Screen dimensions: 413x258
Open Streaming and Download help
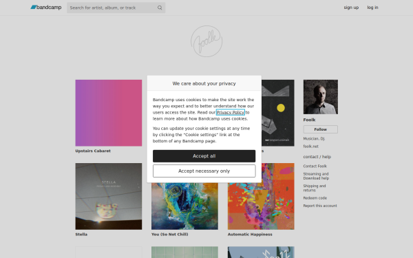[316, 176]
